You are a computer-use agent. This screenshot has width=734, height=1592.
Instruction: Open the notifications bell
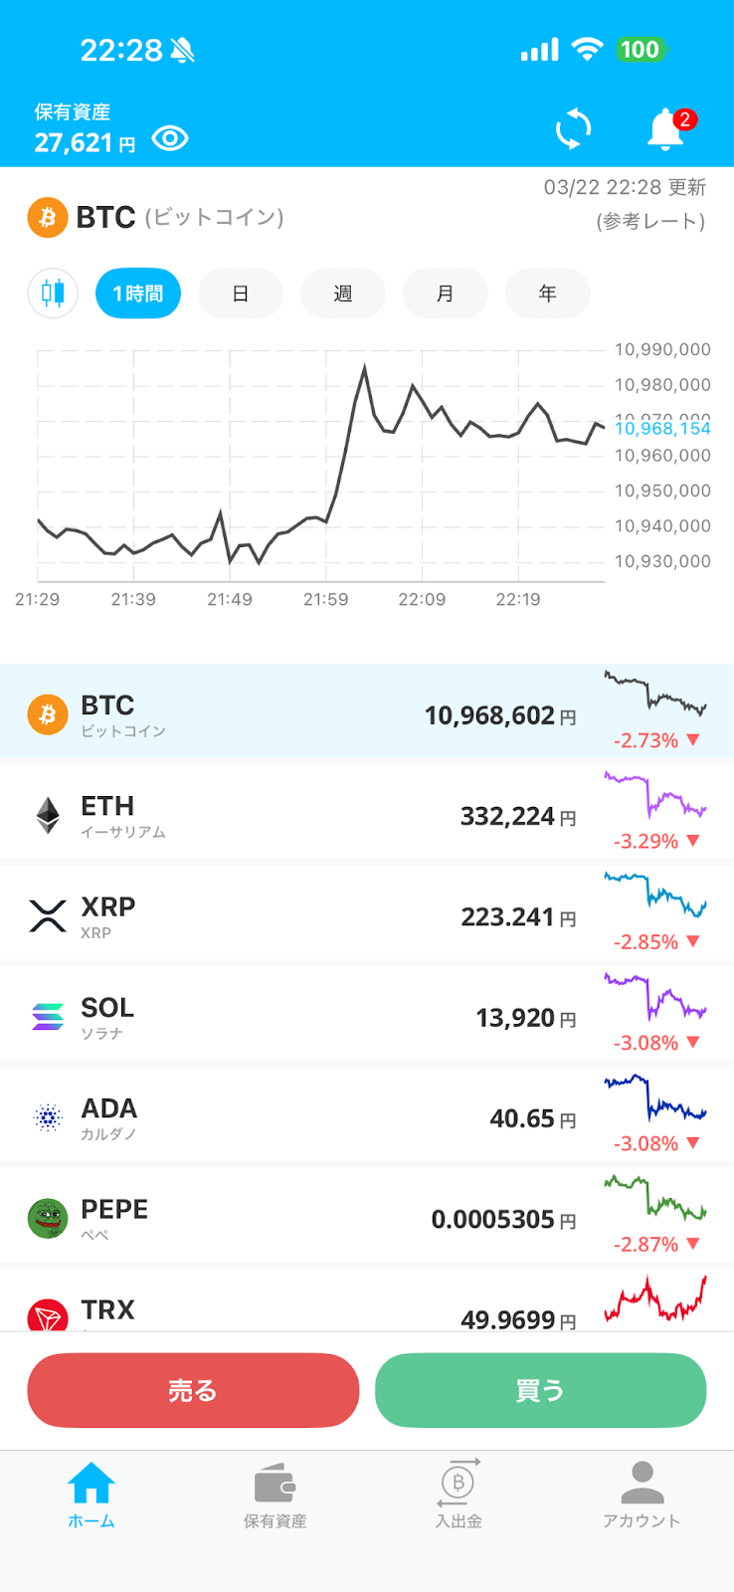[666, 130]
